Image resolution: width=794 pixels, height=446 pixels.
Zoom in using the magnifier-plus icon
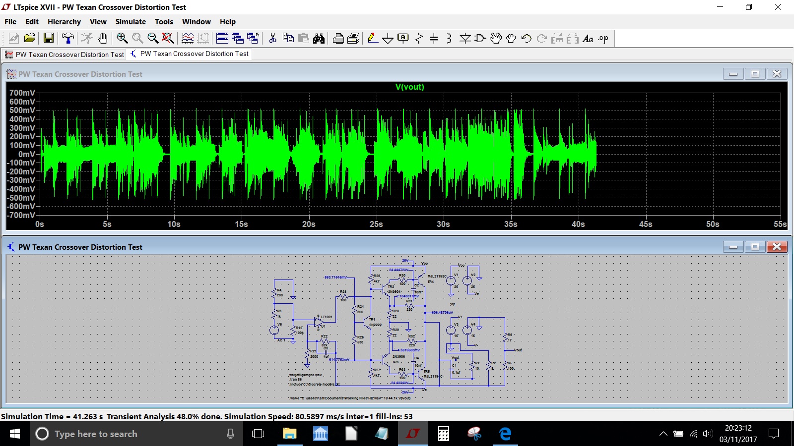pos(122,38)
